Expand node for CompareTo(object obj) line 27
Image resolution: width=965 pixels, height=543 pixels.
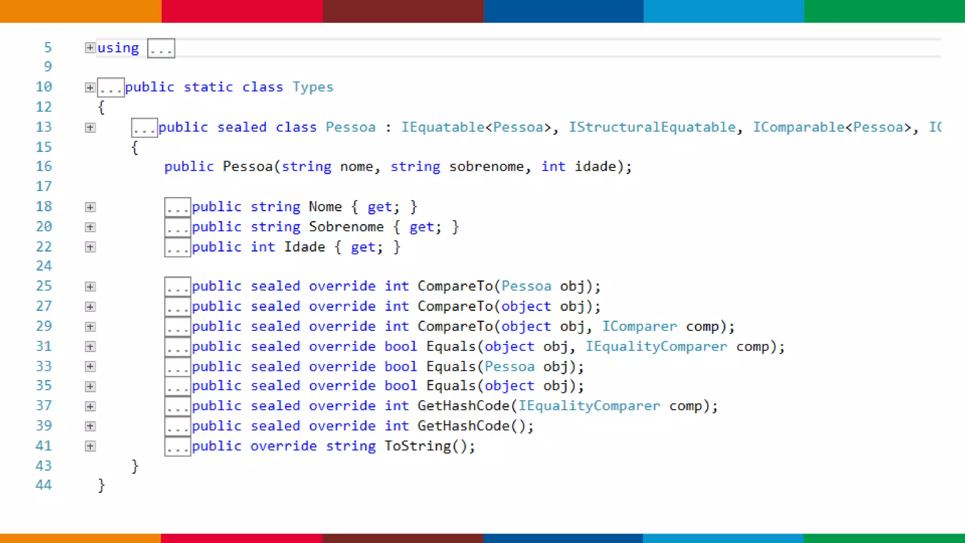90,307
